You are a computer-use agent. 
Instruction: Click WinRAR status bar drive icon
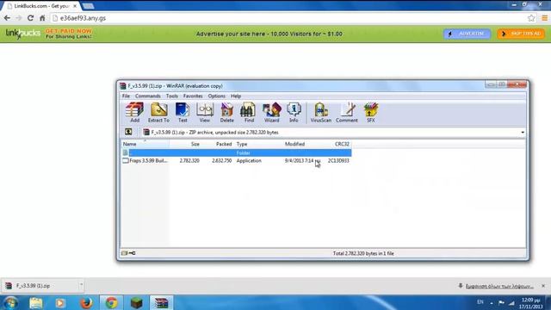124,253
